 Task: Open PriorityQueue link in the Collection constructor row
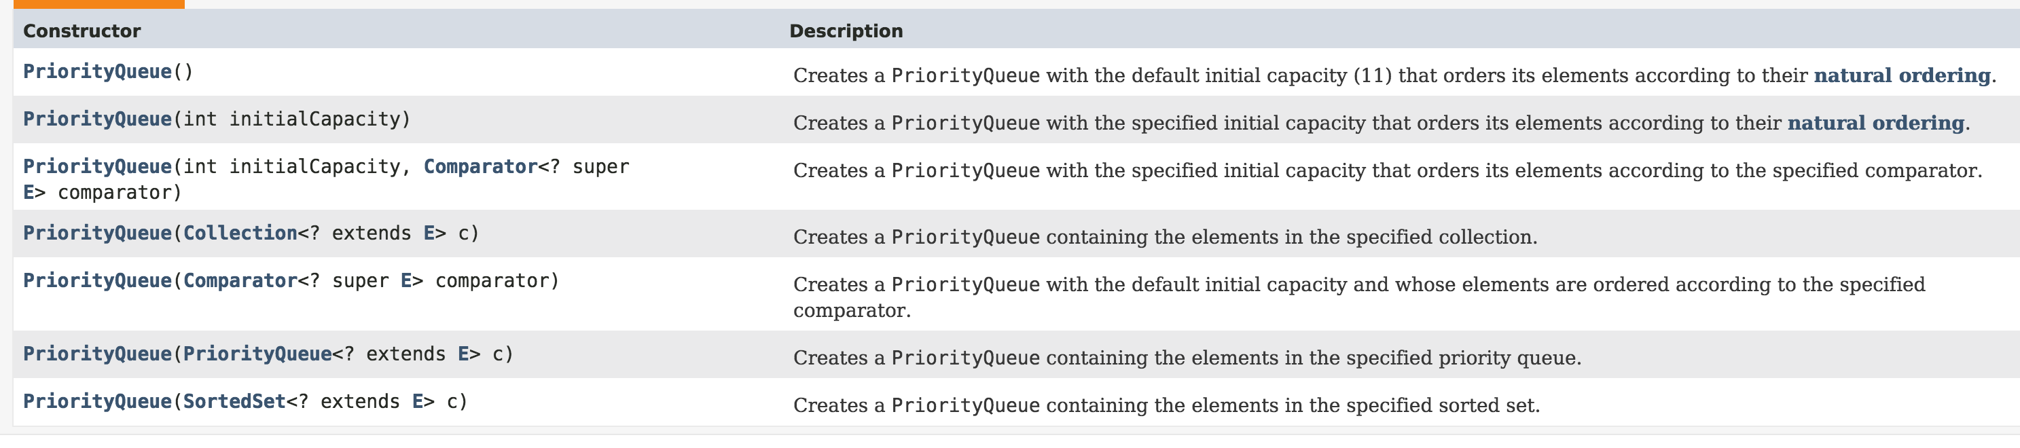[96, 234]
